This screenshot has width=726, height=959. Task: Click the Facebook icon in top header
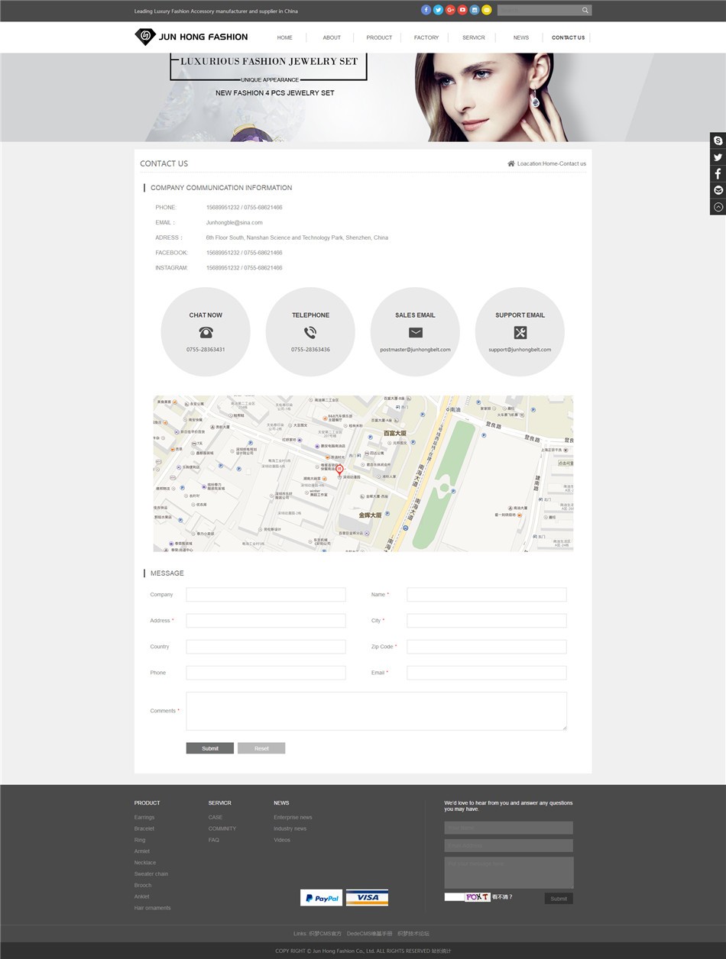tap(426, 10)
